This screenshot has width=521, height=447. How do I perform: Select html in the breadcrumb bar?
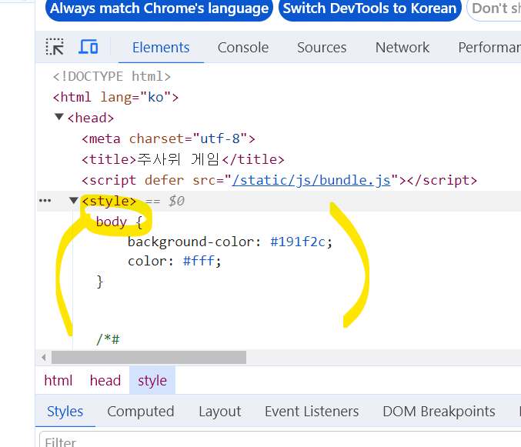coord(58,381)
